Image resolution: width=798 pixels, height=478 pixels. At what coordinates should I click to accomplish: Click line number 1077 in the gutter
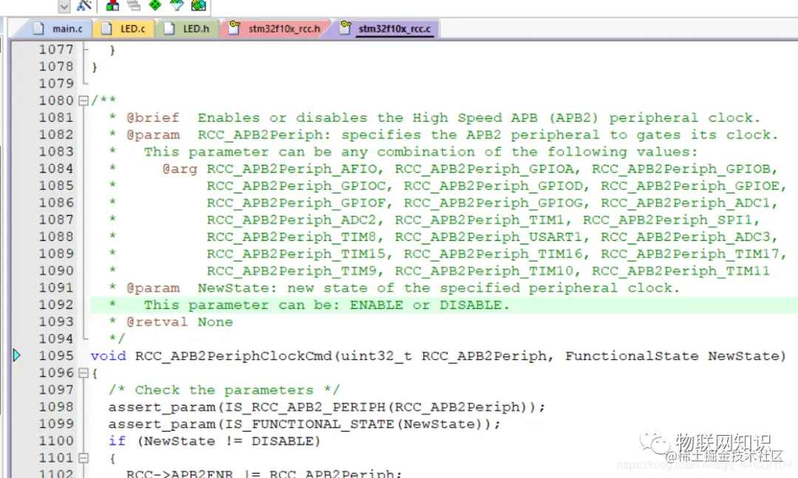56,49
